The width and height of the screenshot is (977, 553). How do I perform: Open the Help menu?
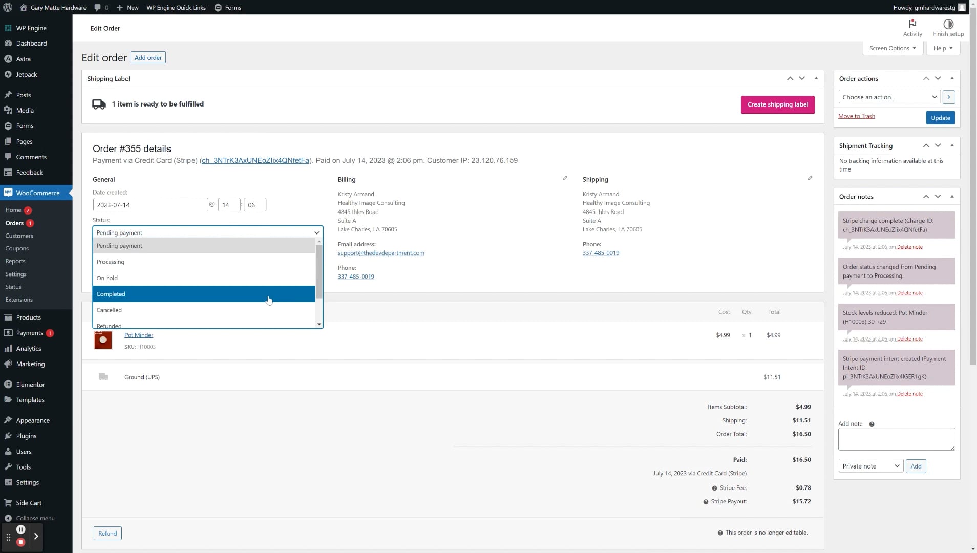click(942, 48)
